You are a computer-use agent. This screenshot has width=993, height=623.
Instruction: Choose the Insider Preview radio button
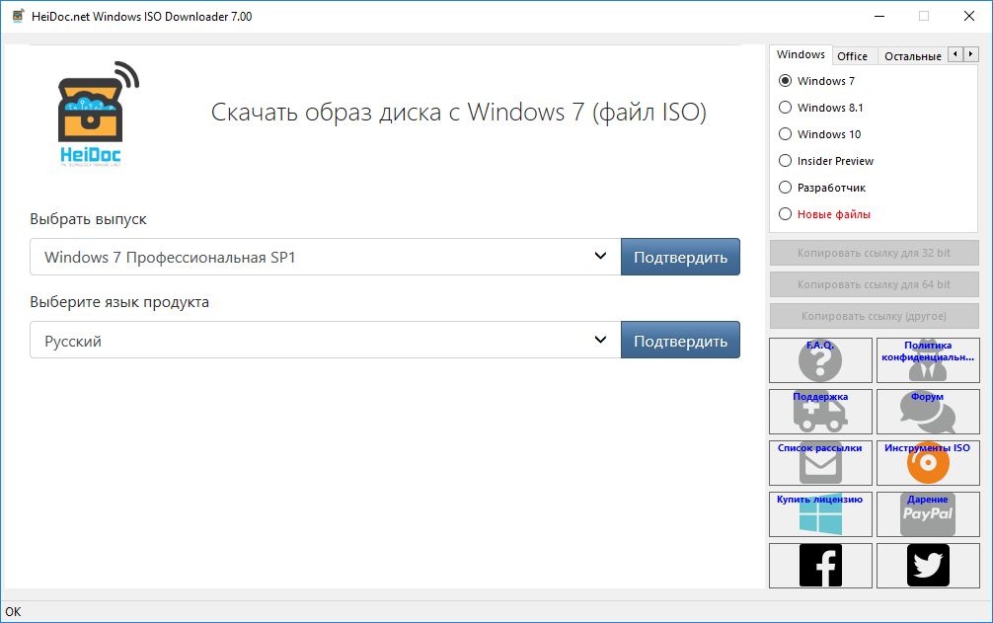786,161
